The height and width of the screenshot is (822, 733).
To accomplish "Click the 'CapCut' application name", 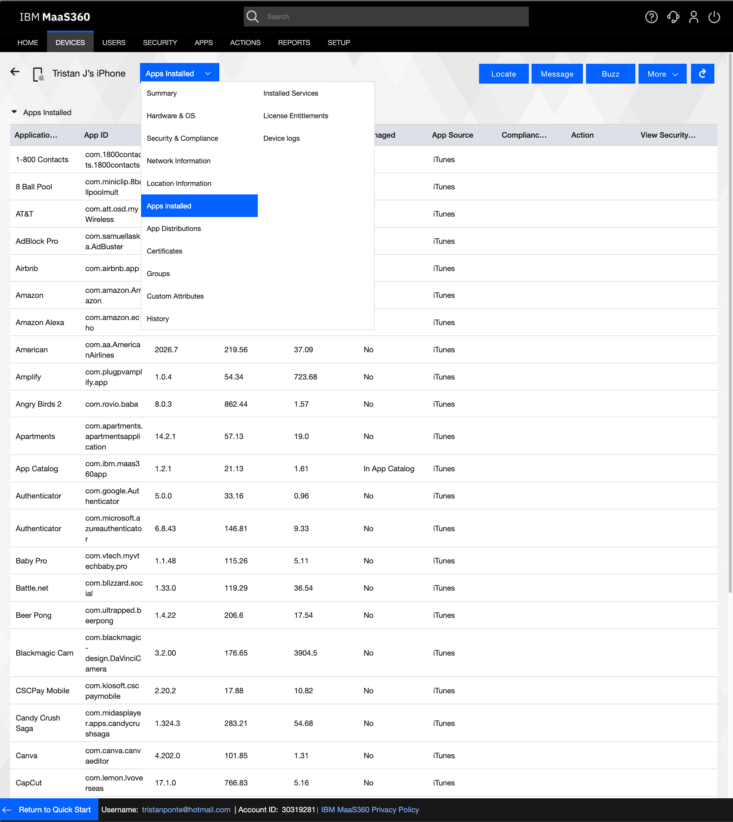I will [29, 782].
